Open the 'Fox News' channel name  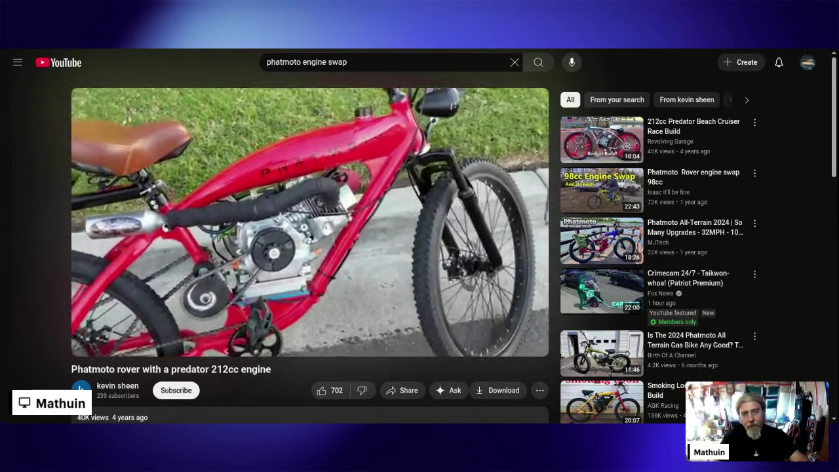tap(660, 294)
